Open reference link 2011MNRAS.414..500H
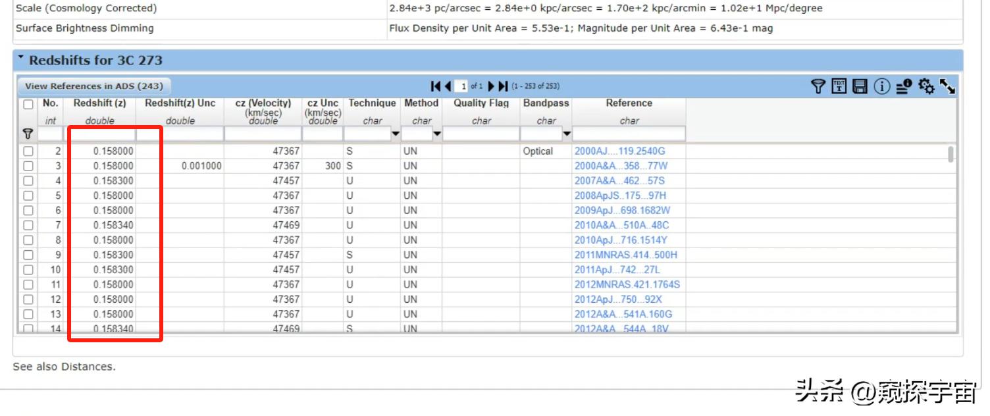The width and height of the screenshot is (990, 416). (x=625, y=255)
